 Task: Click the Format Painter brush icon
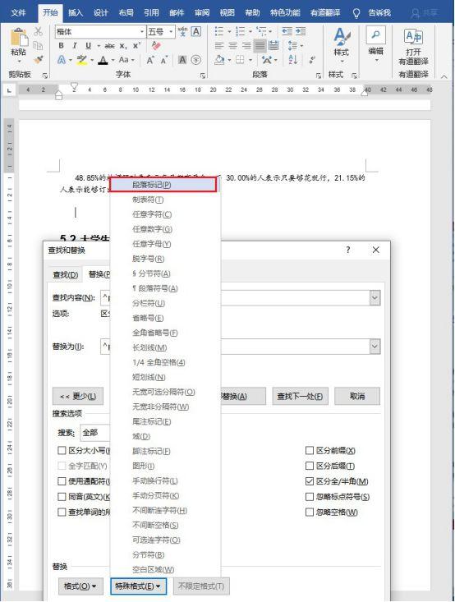pyautogui.click(x=38, y=59)
